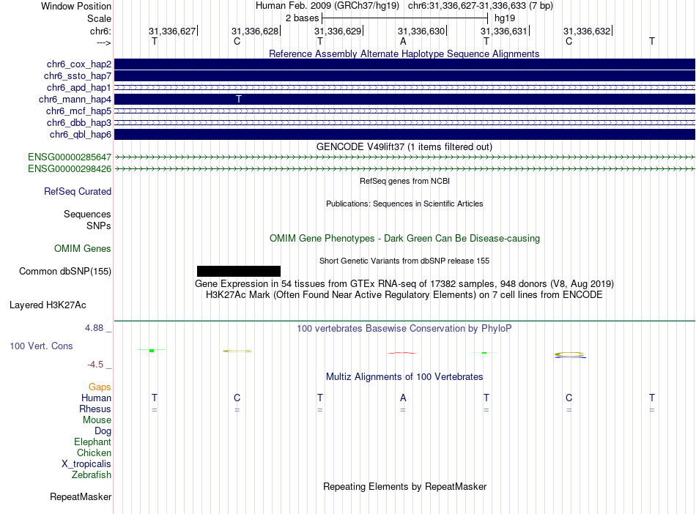Select the chr6_qbl_hap6 label

81,135
